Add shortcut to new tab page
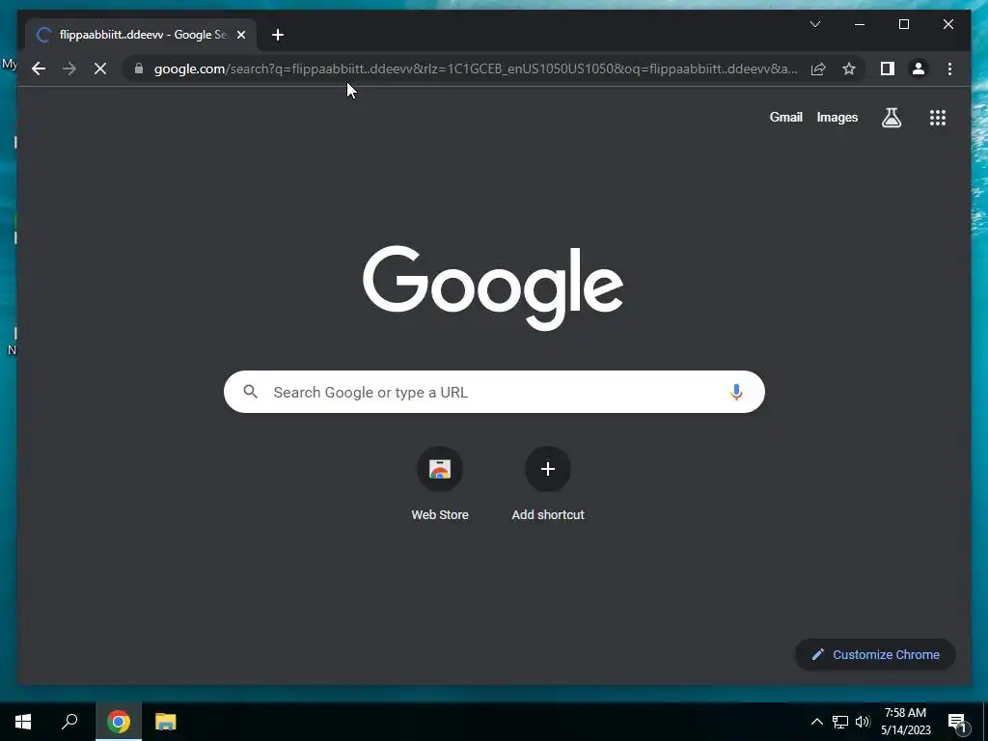Viewport: 988px width, 741px height. 548,484
